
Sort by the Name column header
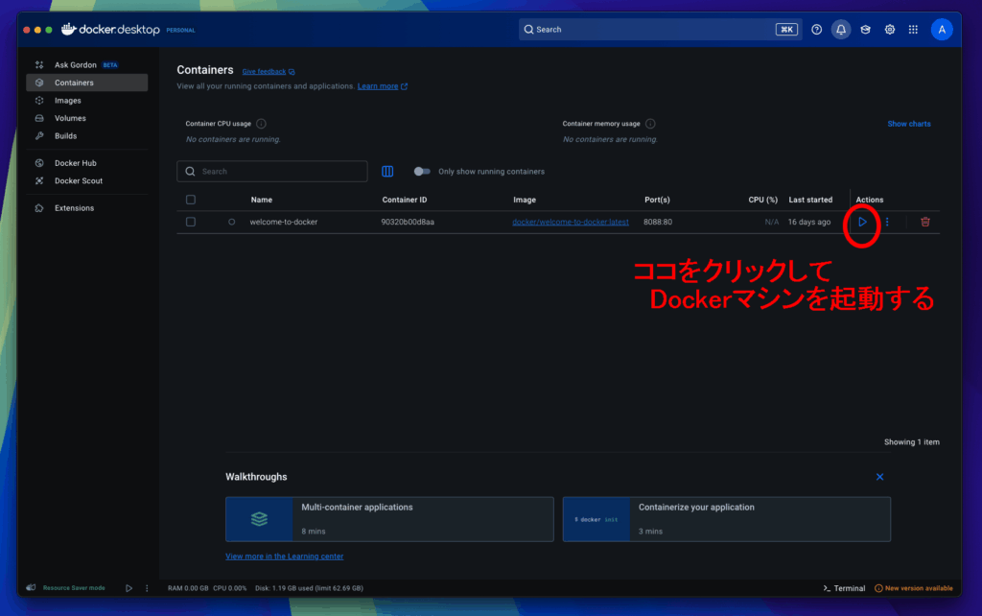tap(261, 200)
